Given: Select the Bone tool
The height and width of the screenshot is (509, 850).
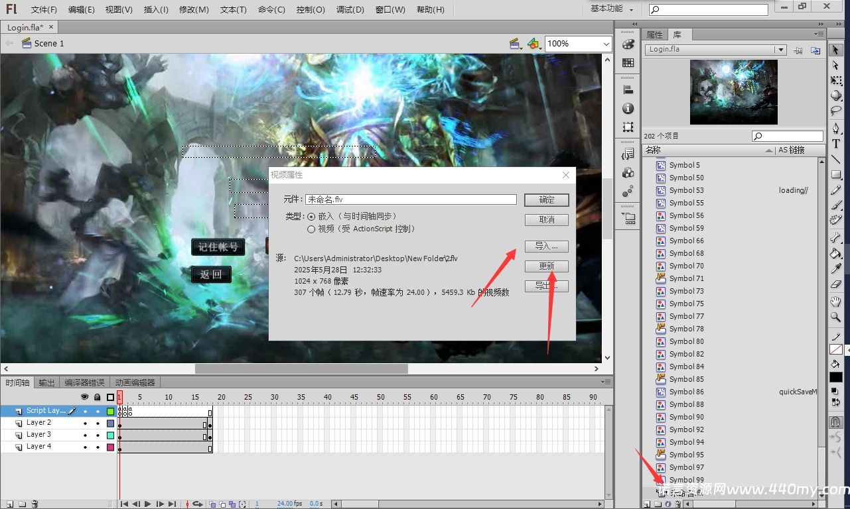Looking at the screenshot, I should 835,239.
